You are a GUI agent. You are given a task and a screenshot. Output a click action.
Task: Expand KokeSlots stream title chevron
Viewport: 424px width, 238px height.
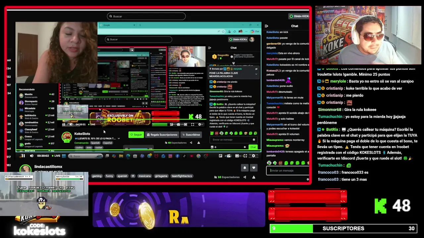point(119,139)
